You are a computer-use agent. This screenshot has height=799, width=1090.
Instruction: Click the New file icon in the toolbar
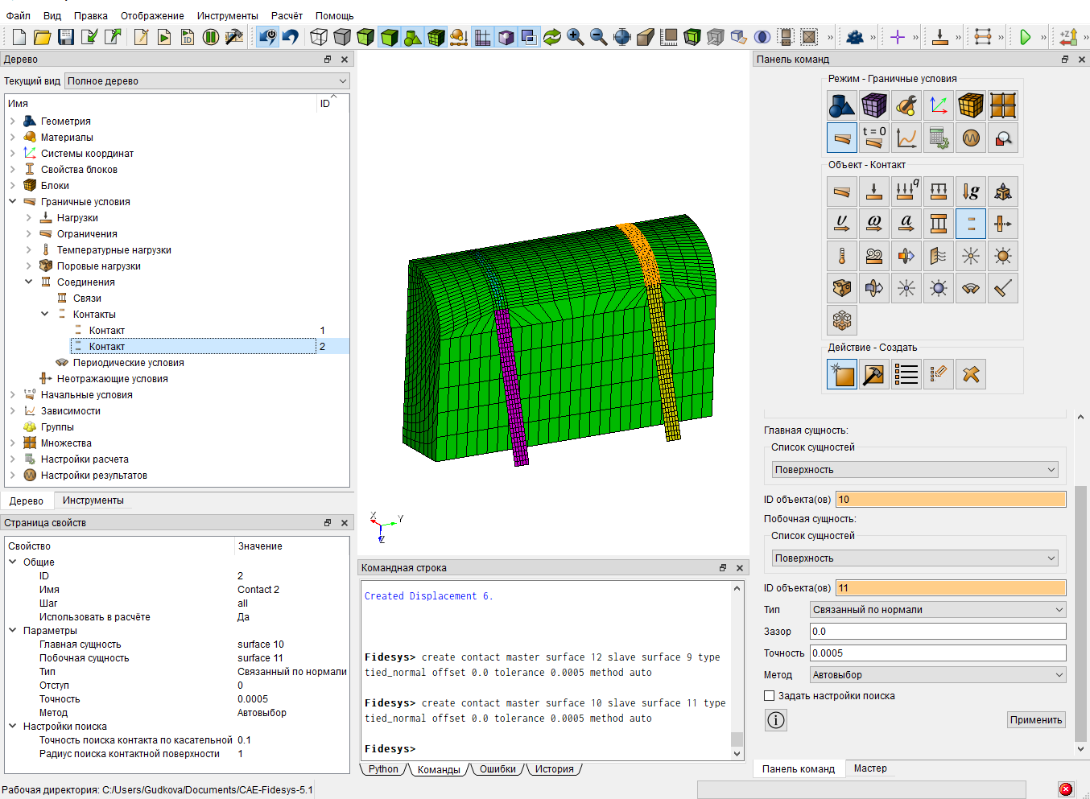tap(19, 37)
